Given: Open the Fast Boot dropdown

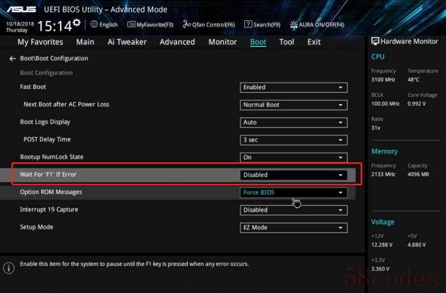Looking at the screenshot, I should click(x=293, y=87).
